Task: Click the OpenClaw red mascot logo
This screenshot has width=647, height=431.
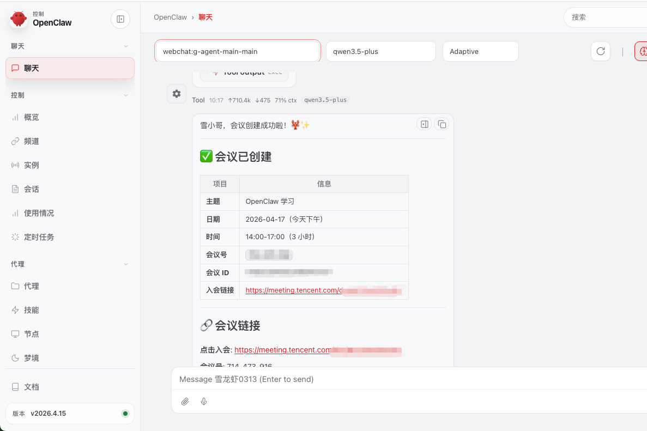Action: (19, 19)
